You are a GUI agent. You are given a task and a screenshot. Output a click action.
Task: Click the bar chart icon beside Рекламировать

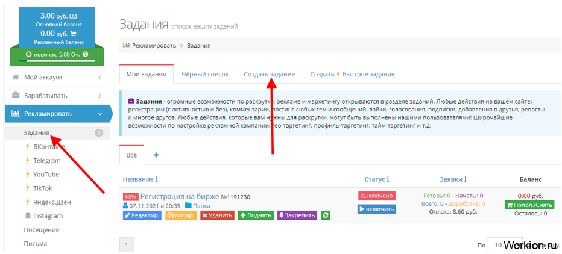(16, 114)
